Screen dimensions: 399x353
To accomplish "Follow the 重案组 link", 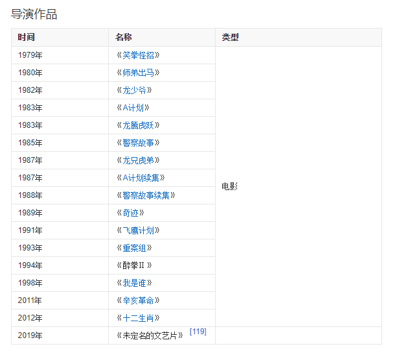I will (134, 248).
